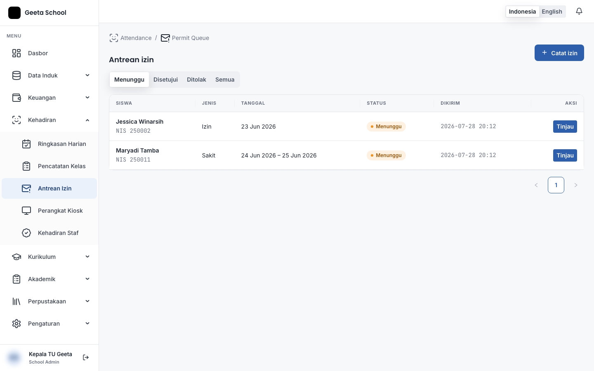Expand the Keuangan menu chevron
Viewport: 594px width, 371px height.
tap(87, 98)
